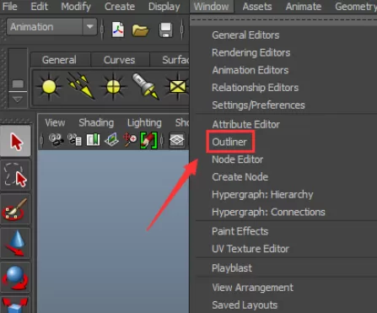Click the shelf tab toggle button
The image size is (377, 313).
pyautogui.click(x=18, y=84)
